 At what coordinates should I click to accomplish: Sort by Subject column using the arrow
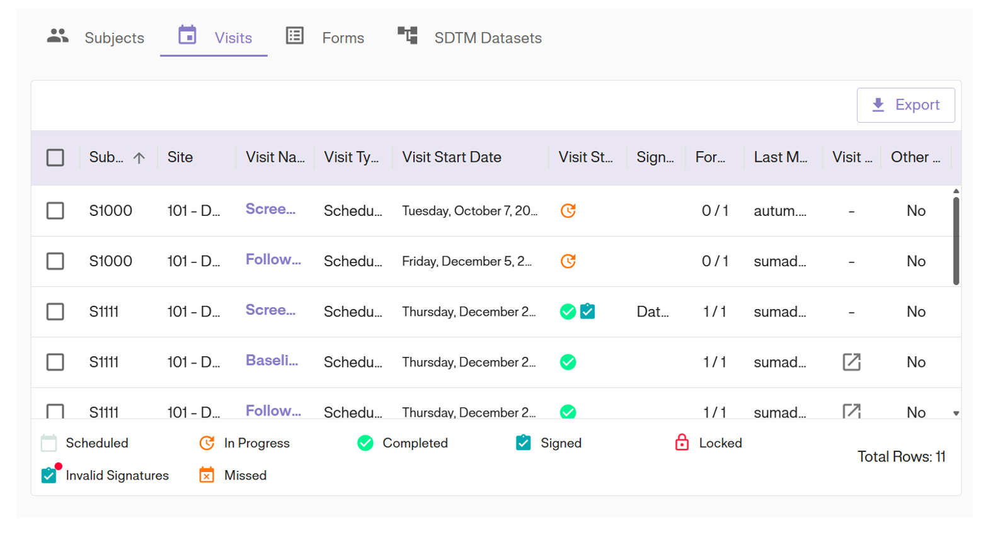[x=139, y=158]
